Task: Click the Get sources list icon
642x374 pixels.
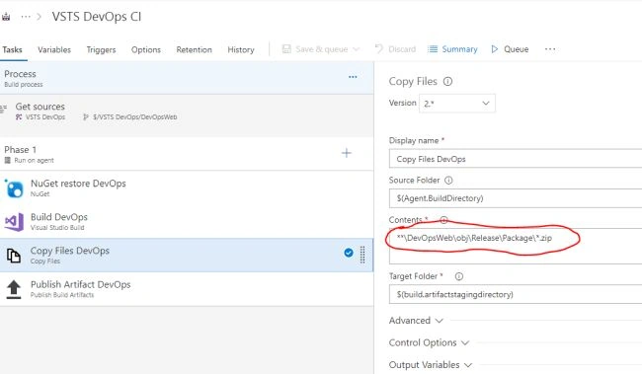Action: click(x=4, y=109)
